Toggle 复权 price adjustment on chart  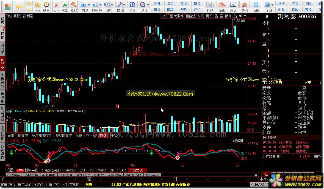click(x=209, y=16)
